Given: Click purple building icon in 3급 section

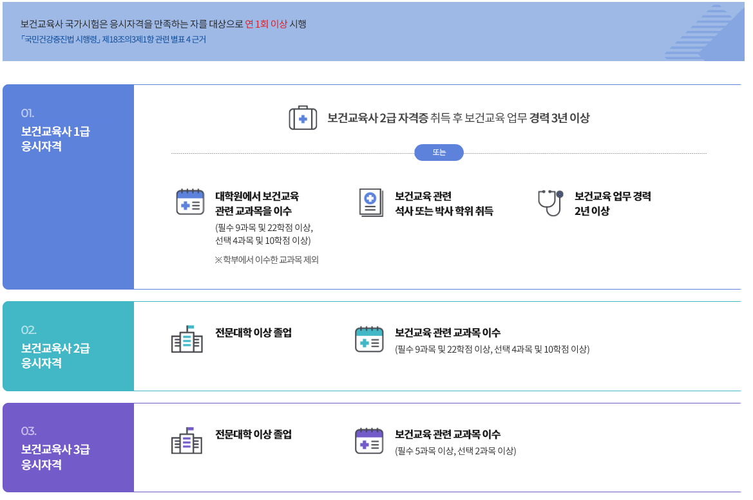Looking at the screenshot, I should coord(187,441).
